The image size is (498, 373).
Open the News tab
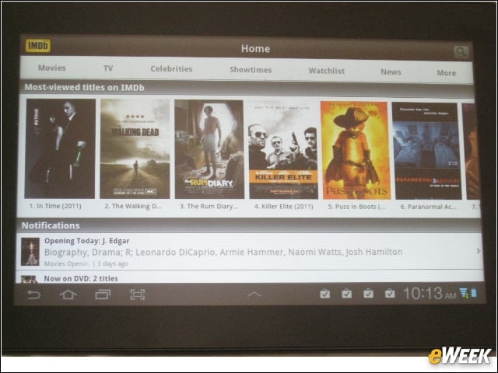click(391, 71)
